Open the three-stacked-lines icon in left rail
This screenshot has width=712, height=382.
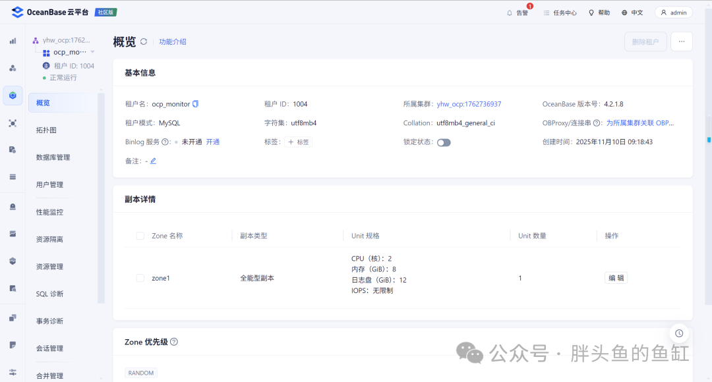pos(13,177)
